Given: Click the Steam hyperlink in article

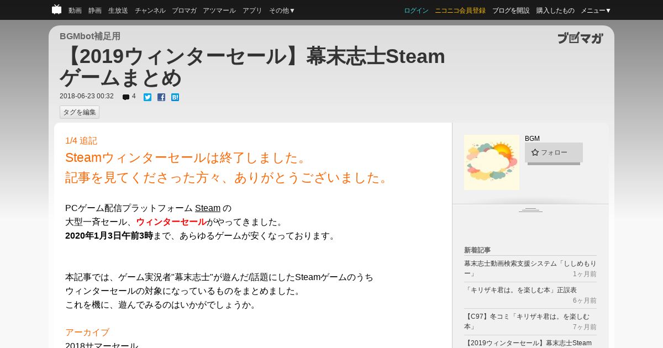Looking at the screenshot, I should (208, 208).
